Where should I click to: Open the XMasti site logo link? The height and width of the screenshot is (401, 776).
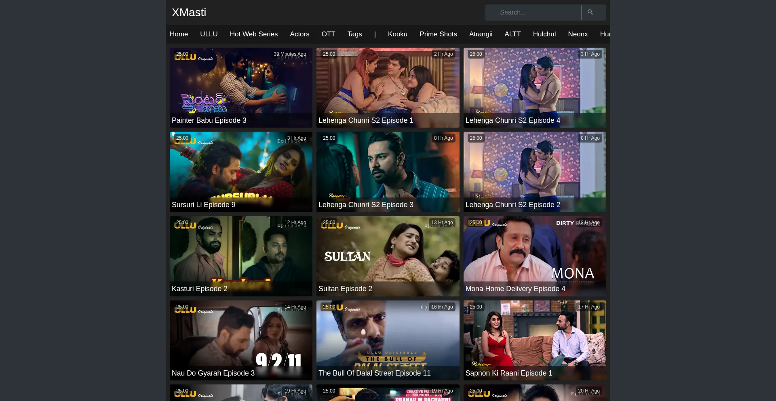[x=189, y=13]
